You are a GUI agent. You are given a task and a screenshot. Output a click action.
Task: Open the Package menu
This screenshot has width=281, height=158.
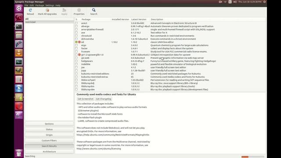[40, 5]
